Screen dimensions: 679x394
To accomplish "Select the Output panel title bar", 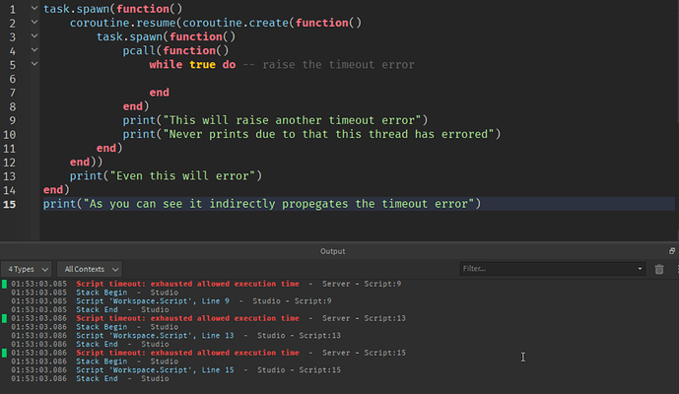I will click(x=332, y=251).
